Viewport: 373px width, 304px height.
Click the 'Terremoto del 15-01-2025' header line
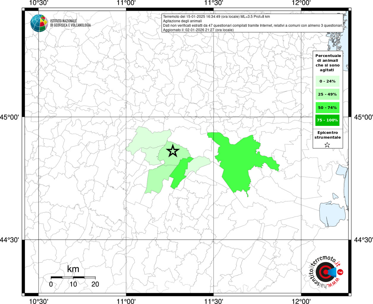[216, 17]
